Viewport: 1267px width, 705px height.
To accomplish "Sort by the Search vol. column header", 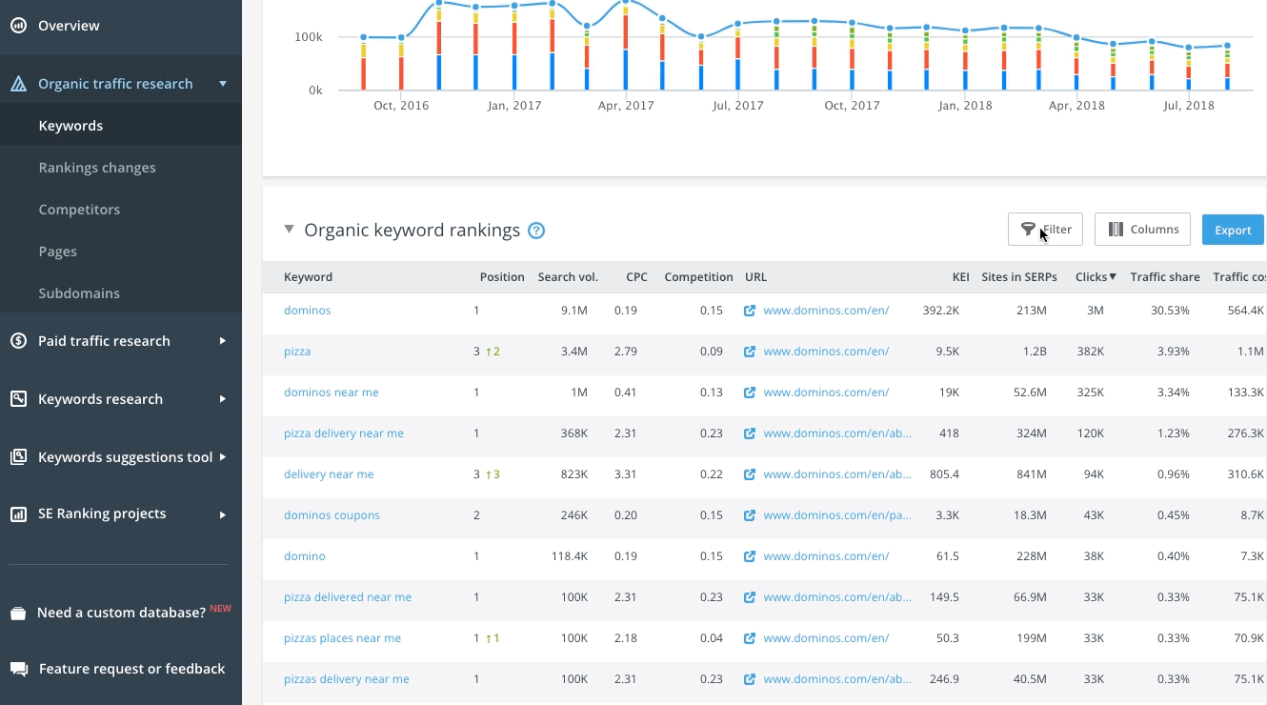I will [x=568, y=277].
